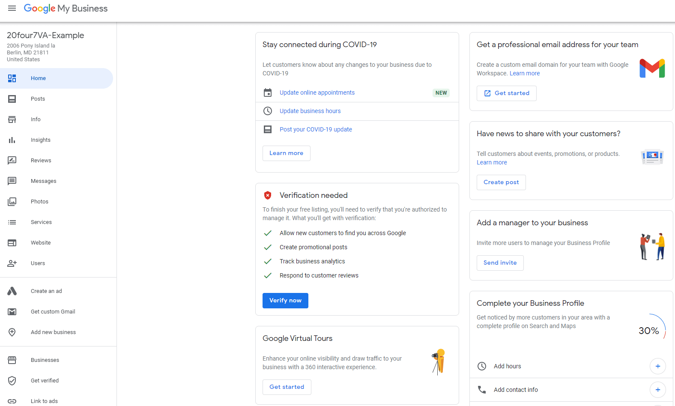Open Messages in sidebar

pos(57,181)
